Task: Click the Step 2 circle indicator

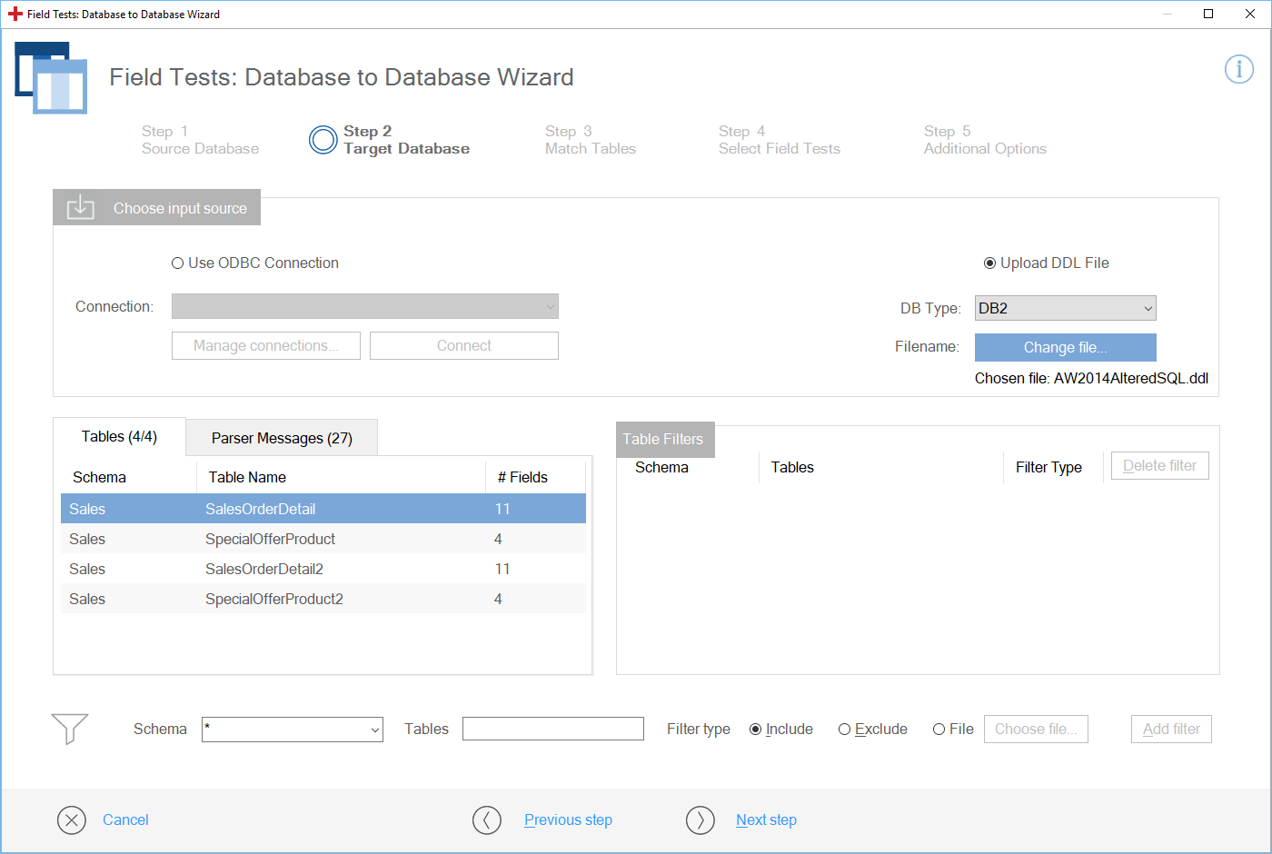Action: pyautogui.click(x=323, y=140)
